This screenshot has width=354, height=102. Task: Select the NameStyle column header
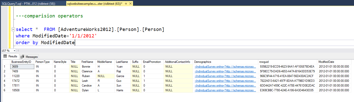tap(61, 62)
